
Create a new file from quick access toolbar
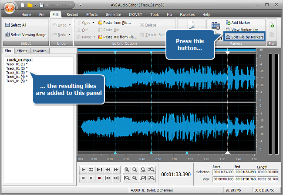(23, 5)
